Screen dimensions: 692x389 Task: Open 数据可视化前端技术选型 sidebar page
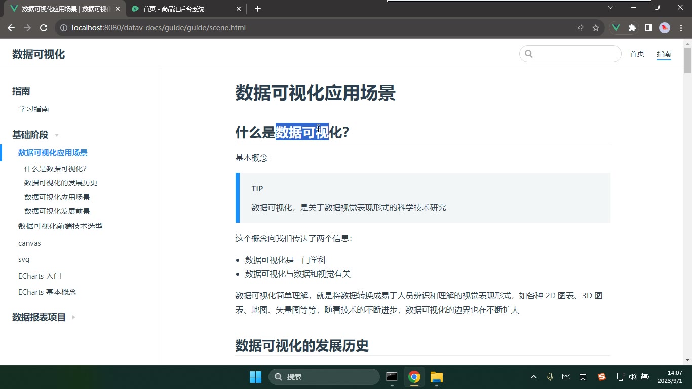click(x=60, y=226)
